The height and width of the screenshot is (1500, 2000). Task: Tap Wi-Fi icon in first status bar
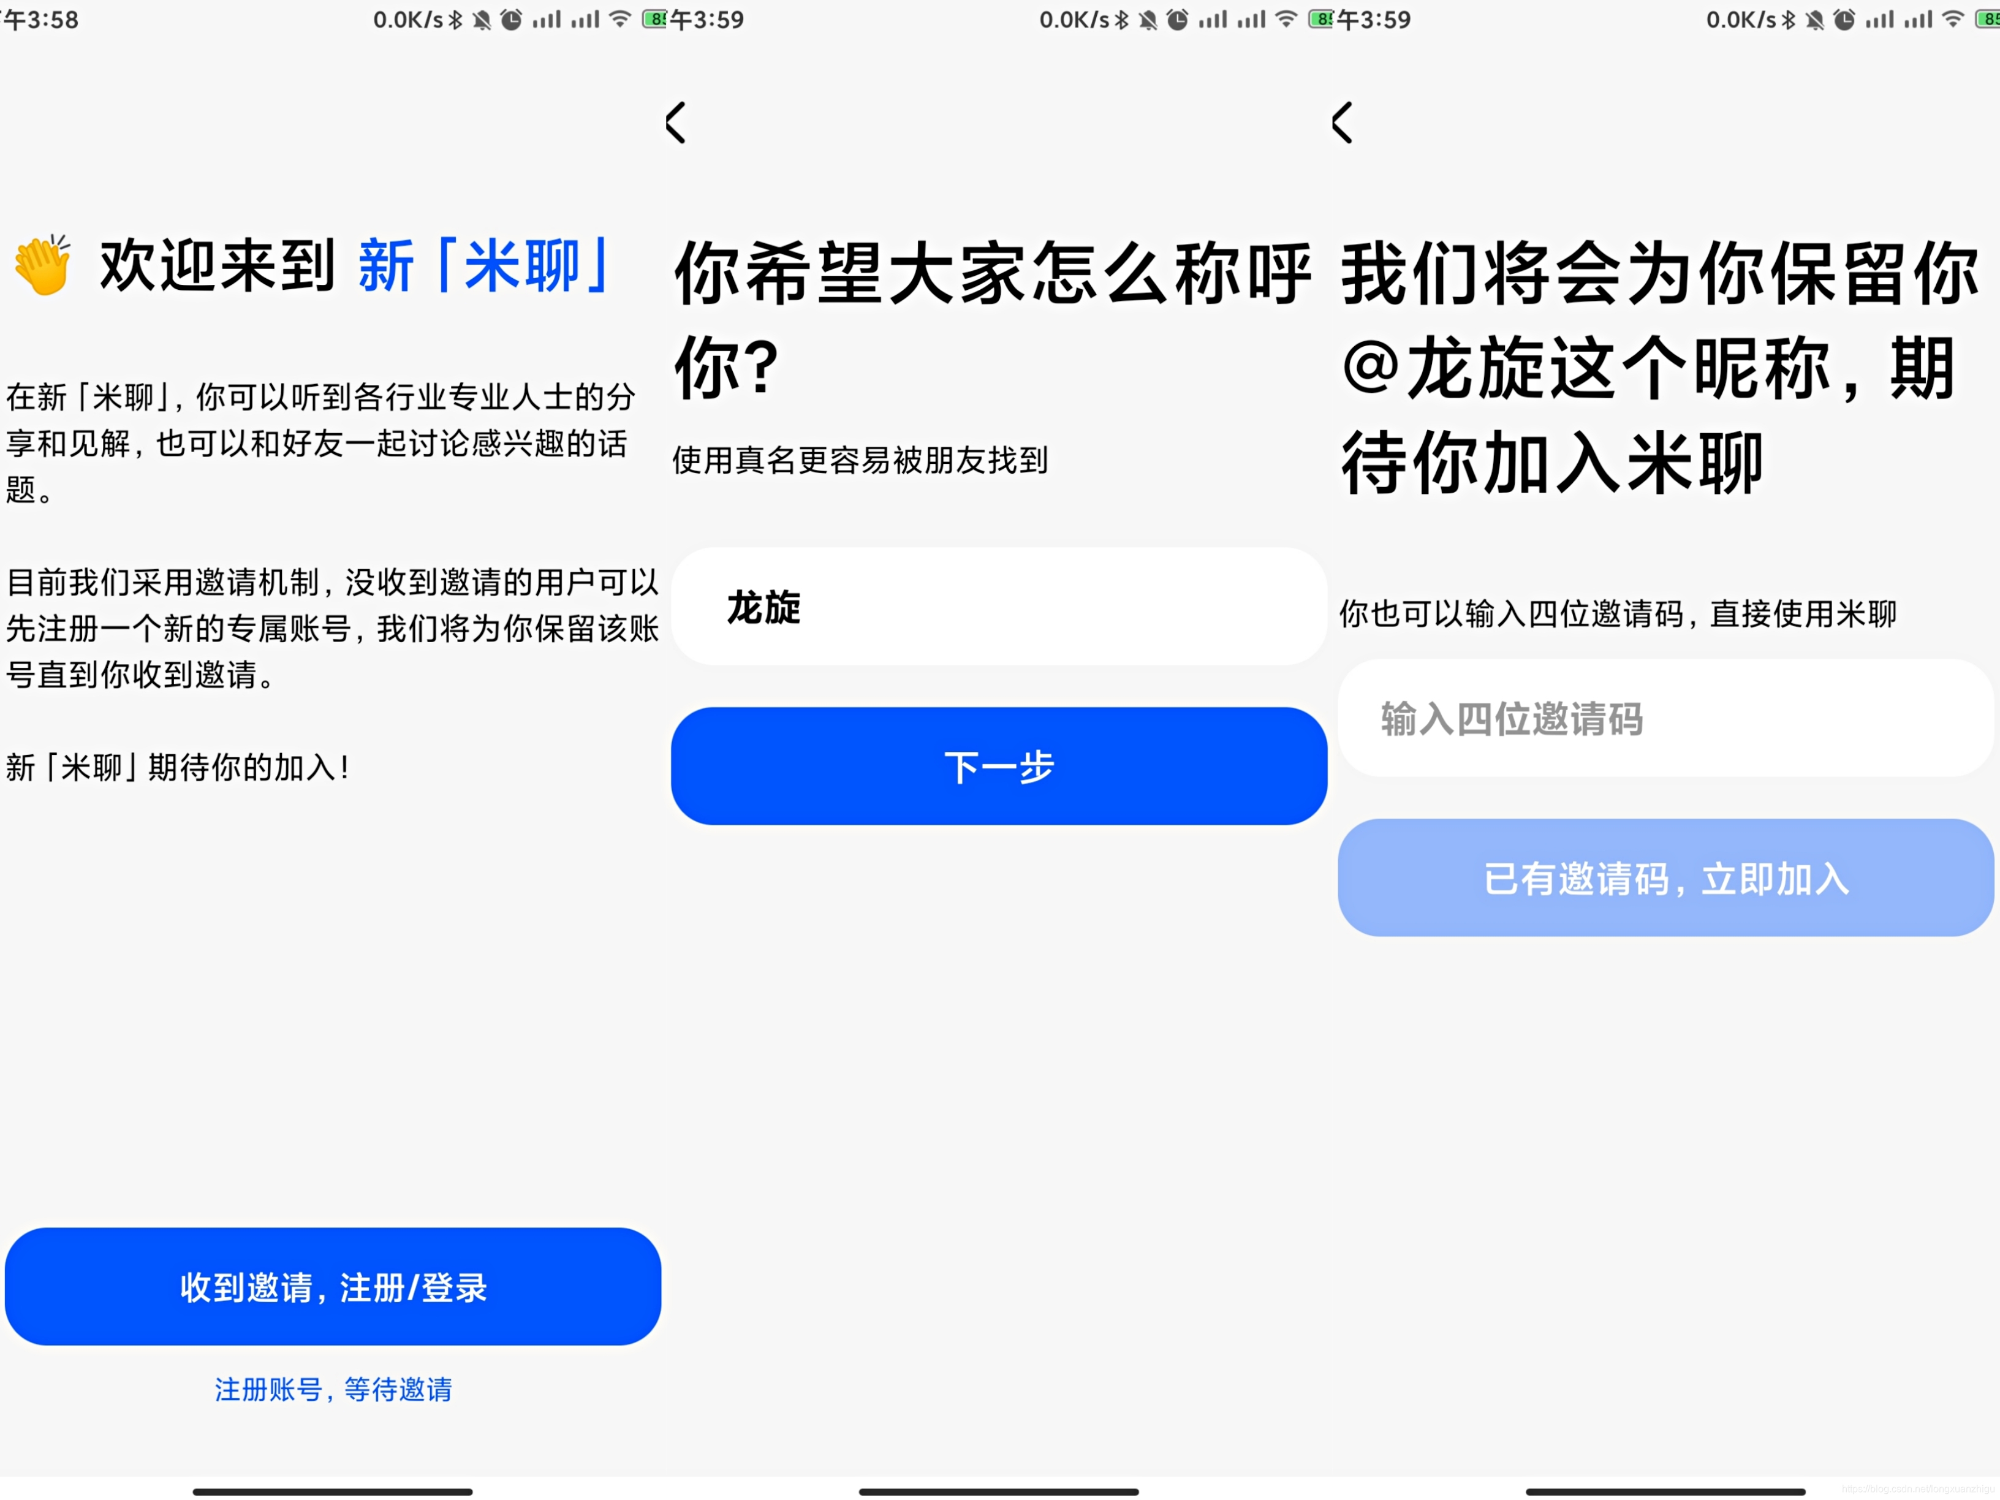620,19
